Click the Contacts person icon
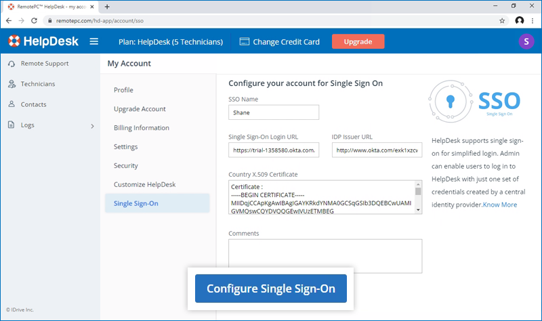Image resolution: width=542 pixels, height=321 pixels. click(x=12, y=104)
